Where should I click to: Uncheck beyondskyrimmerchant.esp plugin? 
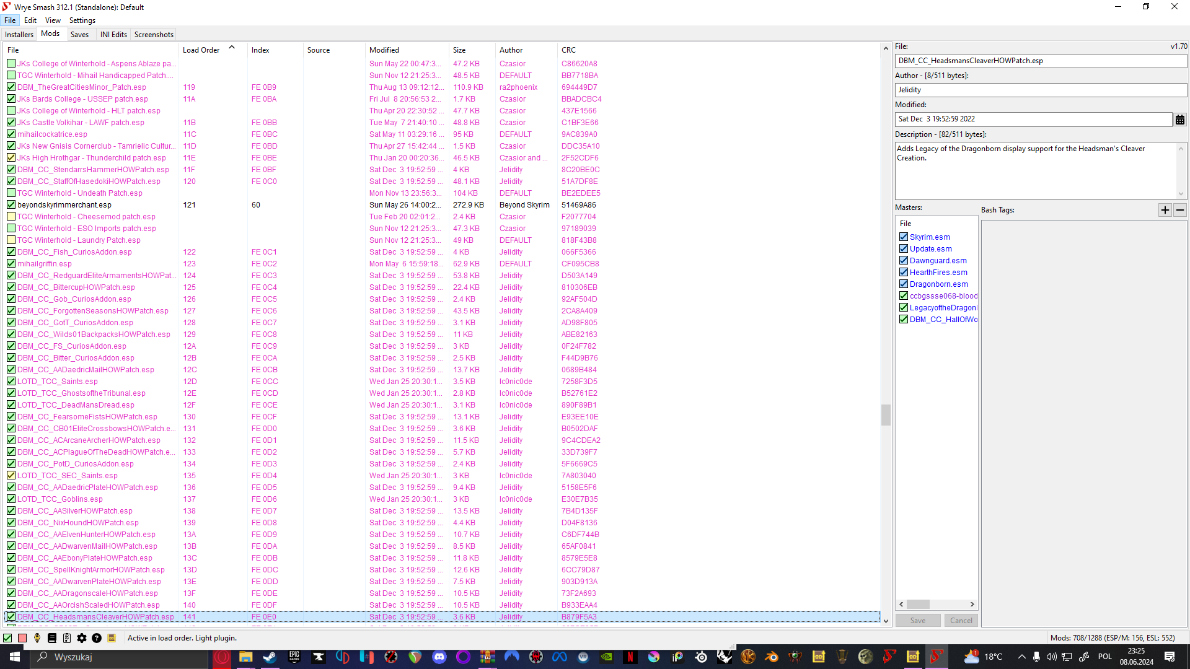click(11, 205)
